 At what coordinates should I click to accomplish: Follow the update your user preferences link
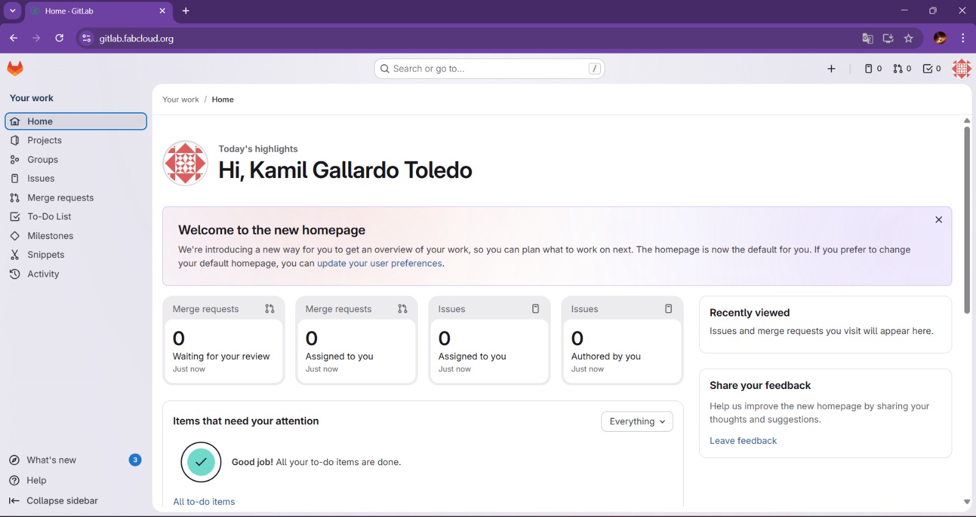point(379,263)
